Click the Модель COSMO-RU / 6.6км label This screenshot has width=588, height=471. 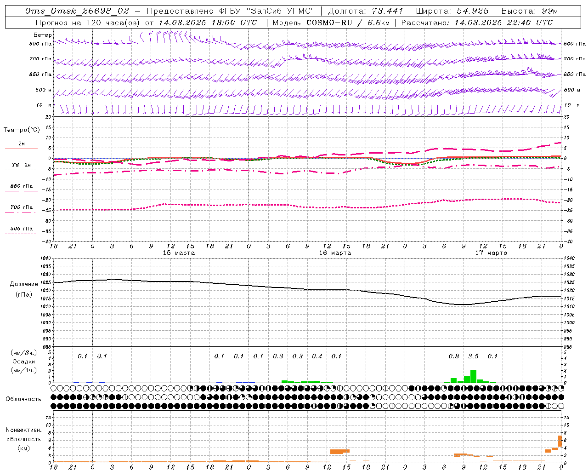[x=331, y=23]
